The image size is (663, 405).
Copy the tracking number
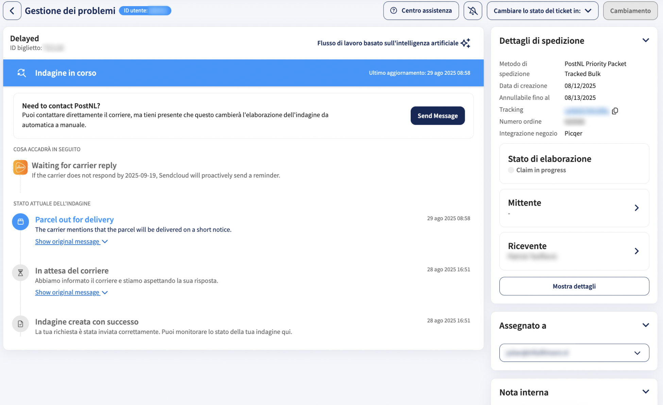coord(615,111)
